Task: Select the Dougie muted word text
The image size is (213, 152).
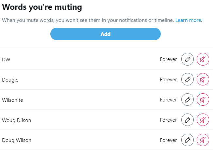Action: 10,80
